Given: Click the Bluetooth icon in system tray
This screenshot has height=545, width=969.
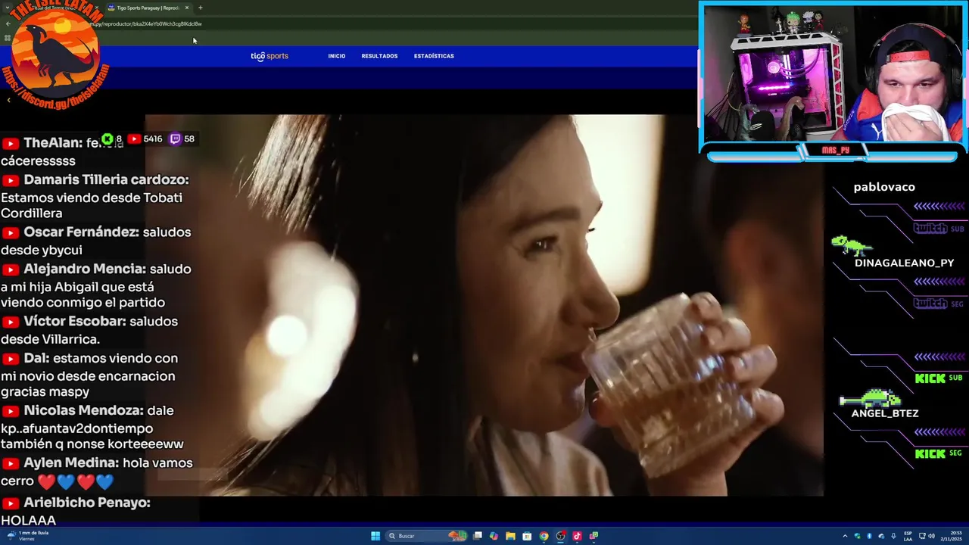Looking at the screenshot, I should (x=869, y=536).
